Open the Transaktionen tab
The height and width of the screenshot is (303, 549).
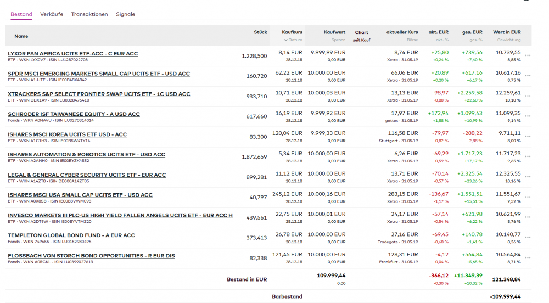click(89, 14)
